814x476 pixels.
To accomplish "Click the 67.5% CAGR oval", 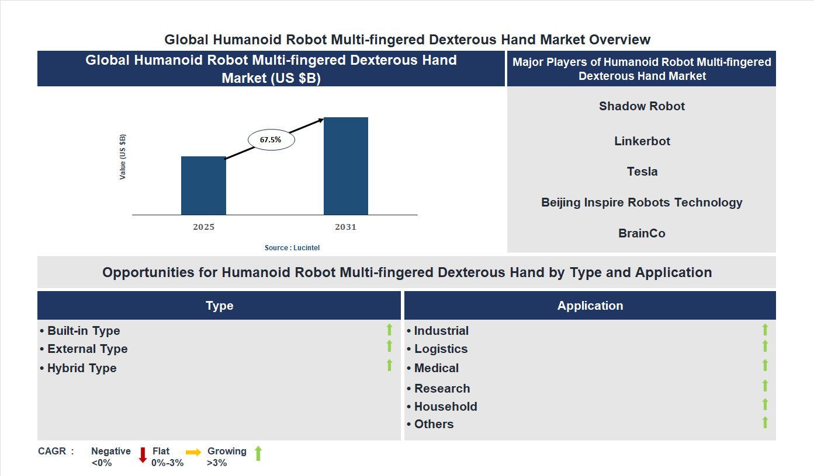I will [270, 139].
